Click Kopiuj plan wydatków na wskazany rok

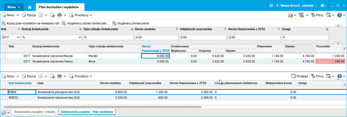tap(30, 23)
